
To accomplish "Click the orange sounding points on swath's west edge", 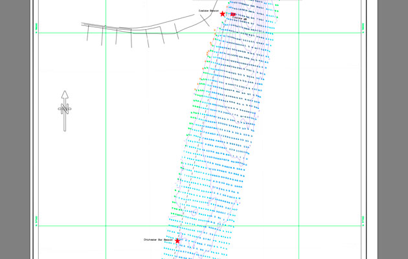I will click(209, 57).
